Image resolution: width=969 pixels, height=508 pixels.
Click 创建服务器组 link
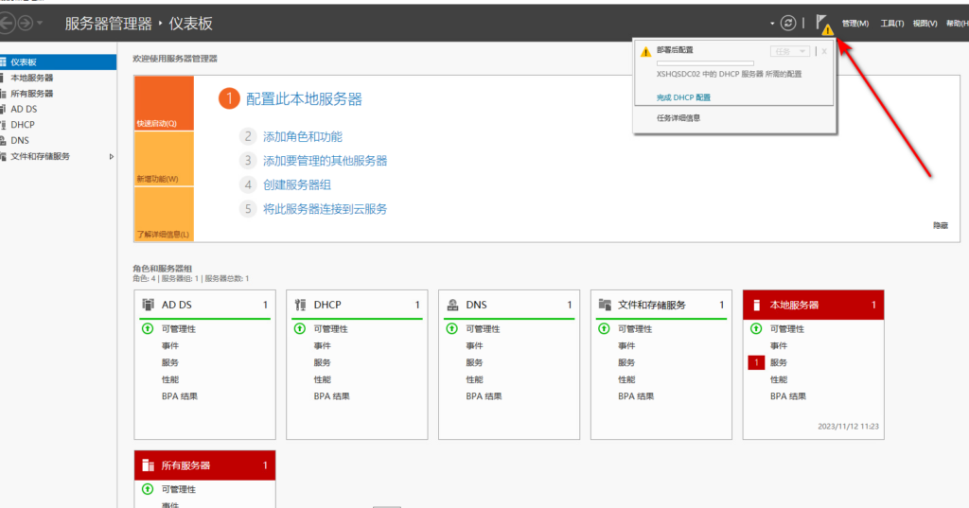click(x=297, y=184)
